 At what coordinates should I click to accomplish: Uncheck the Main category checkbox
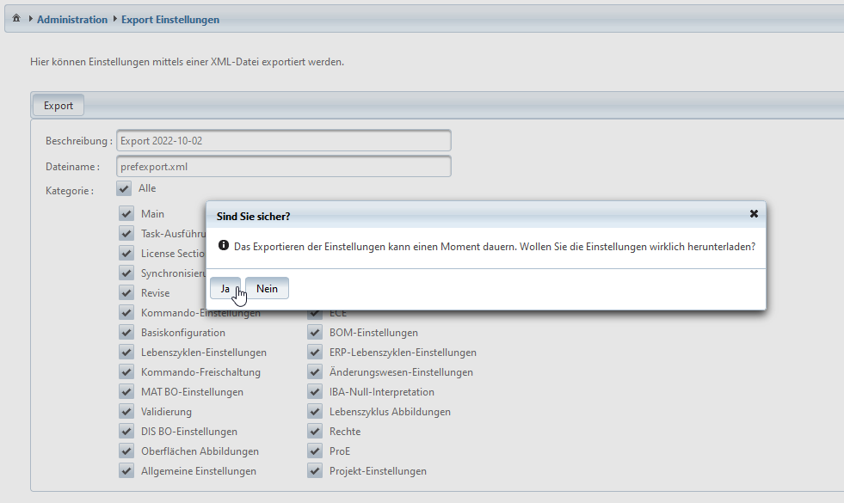pos(127,213)
